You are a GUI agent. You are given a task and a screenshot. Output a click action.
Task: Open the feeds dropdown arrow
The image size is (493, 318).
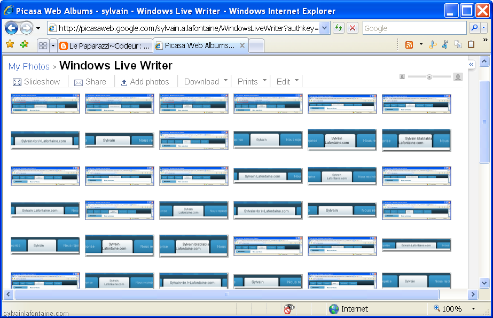(421, 45)
